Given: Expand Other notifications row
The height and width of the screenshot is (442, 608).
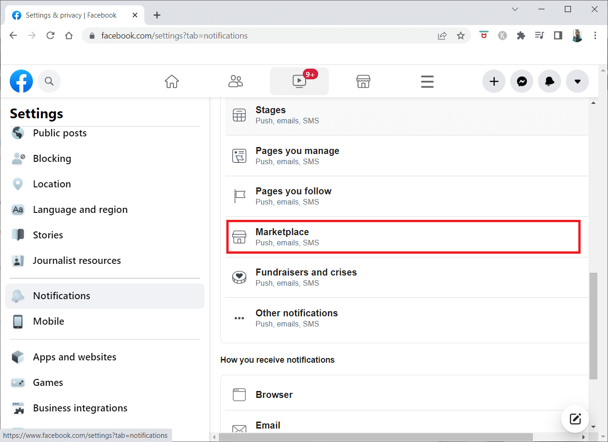Looking at the screenshot, I should pos(407,318).
